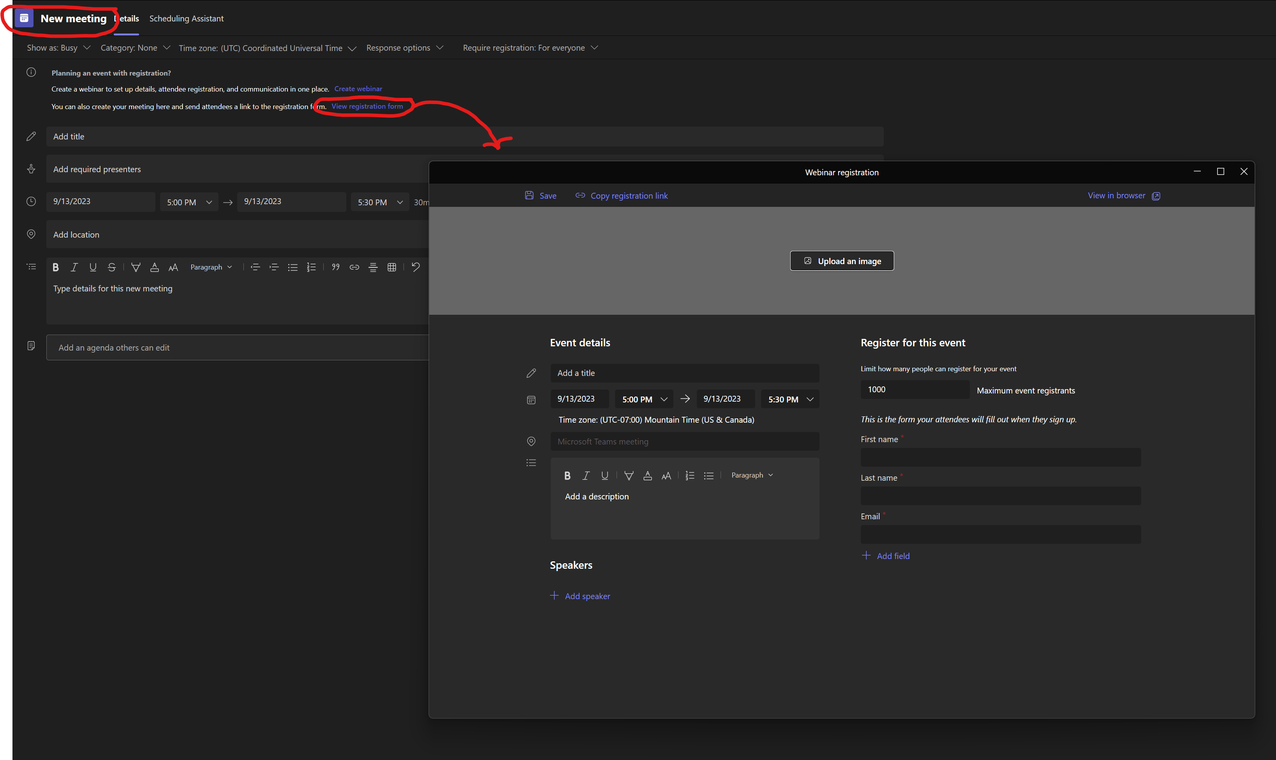Screen dimensions: 1276x760
Task: Click Bold in the meeting details toolbar
Action: 55,267
